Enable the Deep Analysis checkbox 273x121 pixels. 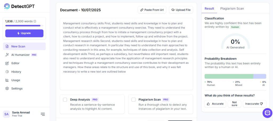point(65,100)
